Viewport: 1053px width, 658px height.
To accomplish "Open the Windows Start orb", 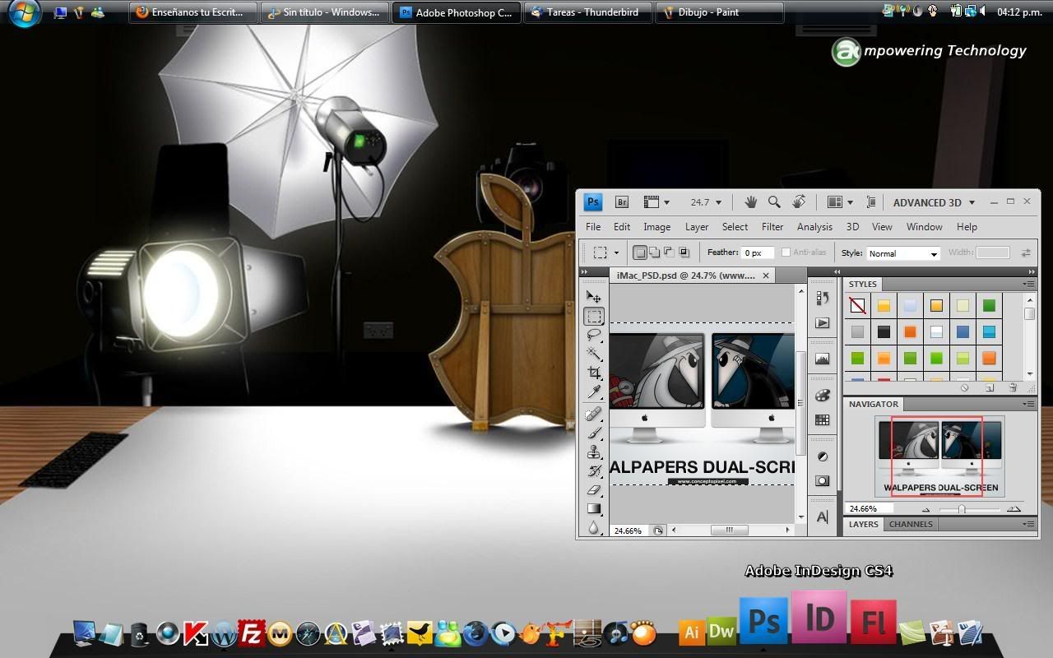I will pyautogui.click(x=24, y=13).
